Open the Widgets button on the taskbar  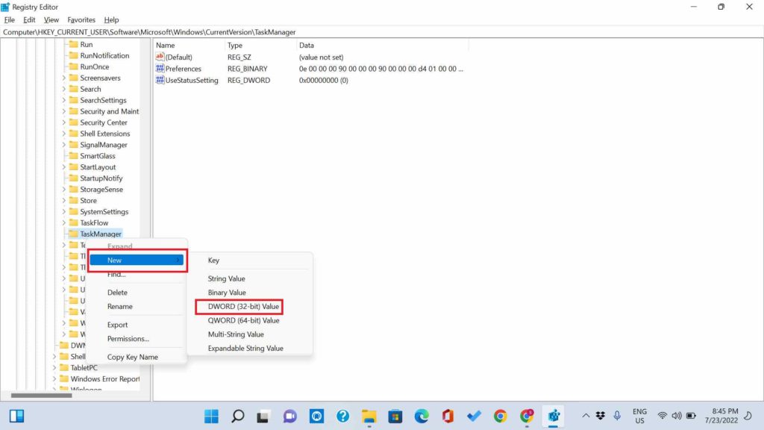coord(16,416)
